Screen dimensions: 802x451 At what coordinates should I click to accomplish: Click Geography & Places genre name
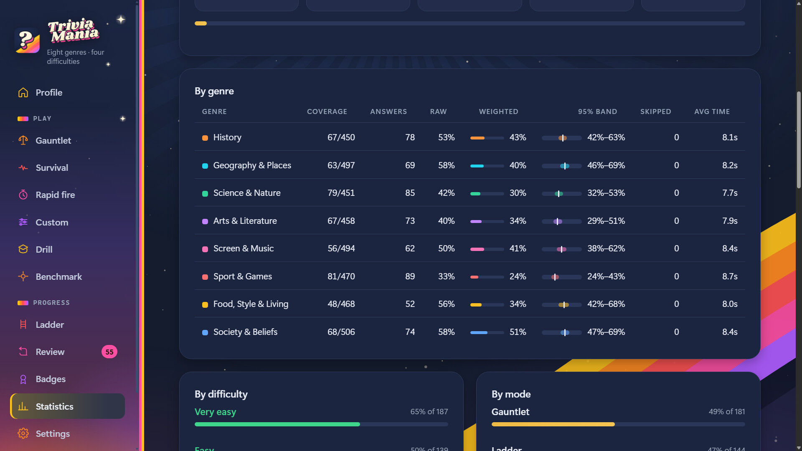tap(252, 165)
